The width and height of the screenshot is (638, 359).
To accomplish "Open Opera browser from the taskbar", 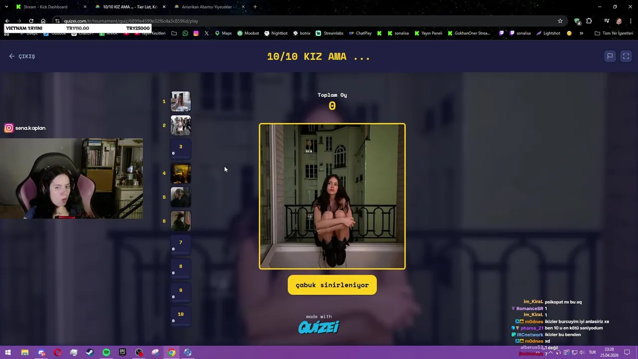I will pos(58,353).
